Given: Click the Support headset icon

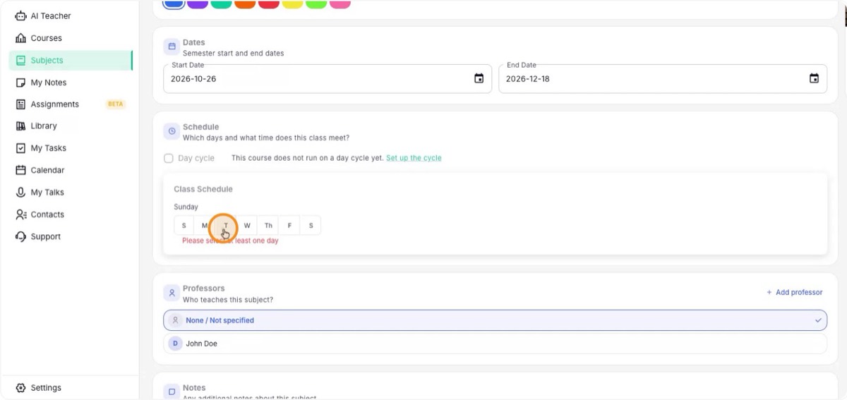Looking at the screenshot, I should tap(20, 236).
